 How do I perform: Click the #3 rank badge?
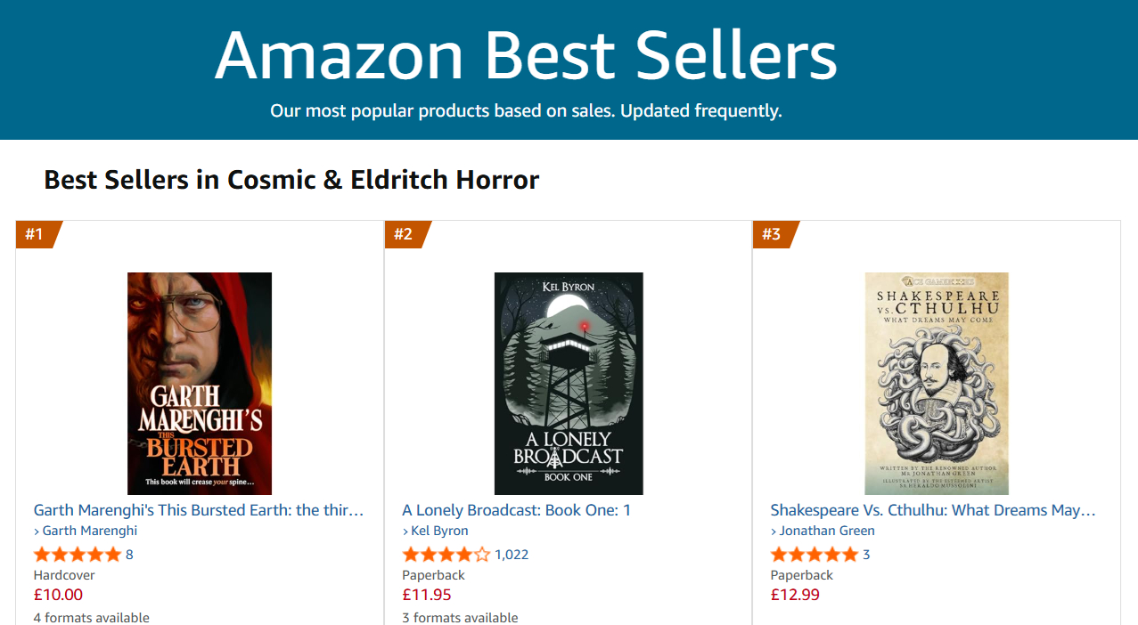point(773,234)
